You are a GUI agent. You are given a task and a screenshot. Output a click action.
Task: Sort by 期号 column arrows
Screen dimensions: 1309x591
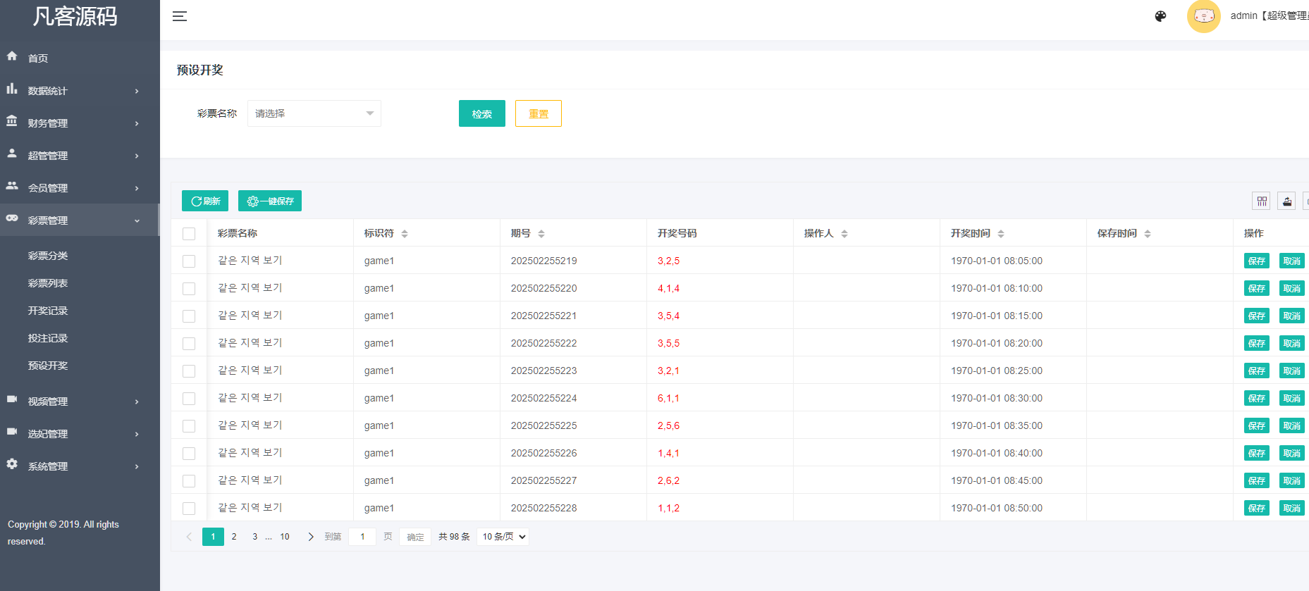541,234
